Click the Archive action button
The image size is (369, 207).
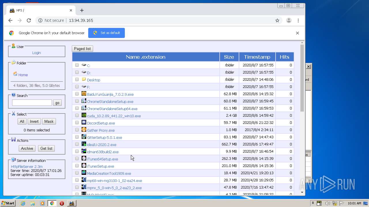click(27, 148)
